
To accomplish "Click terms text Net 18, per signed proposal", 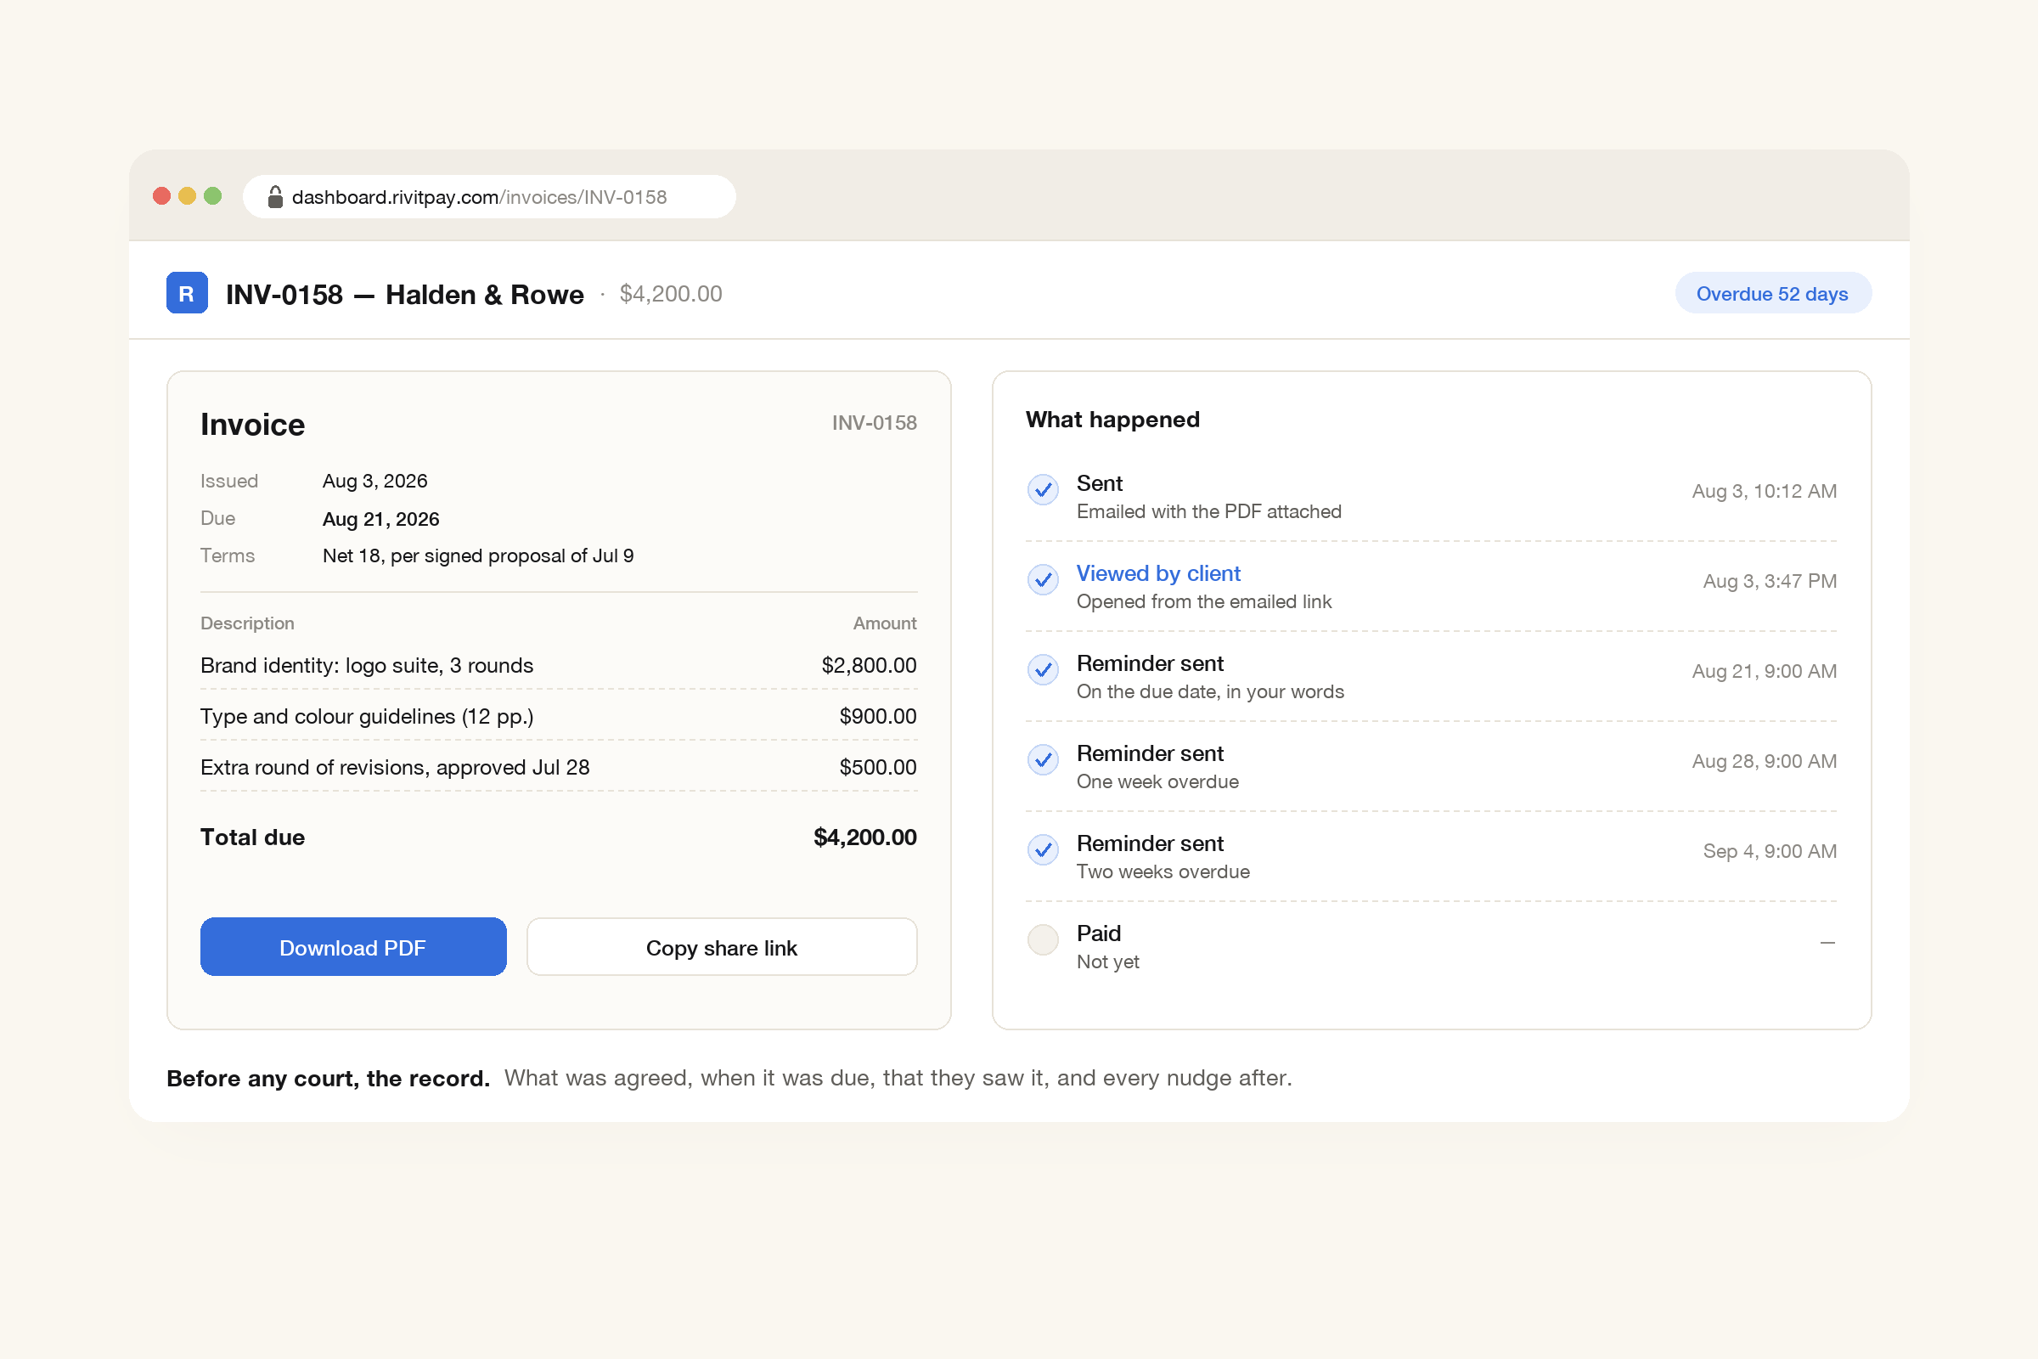I will [x=477, y=555].
